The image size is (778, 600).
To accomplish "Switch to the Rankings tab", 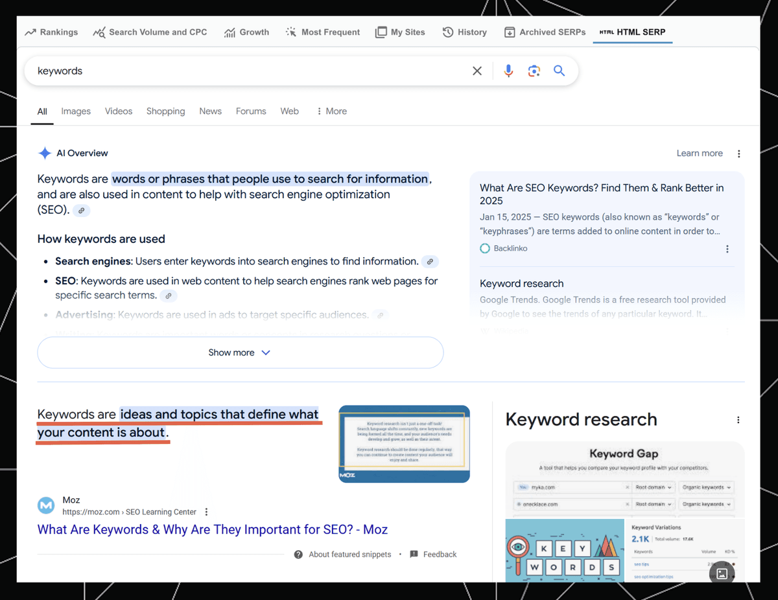I will (51, 32).
